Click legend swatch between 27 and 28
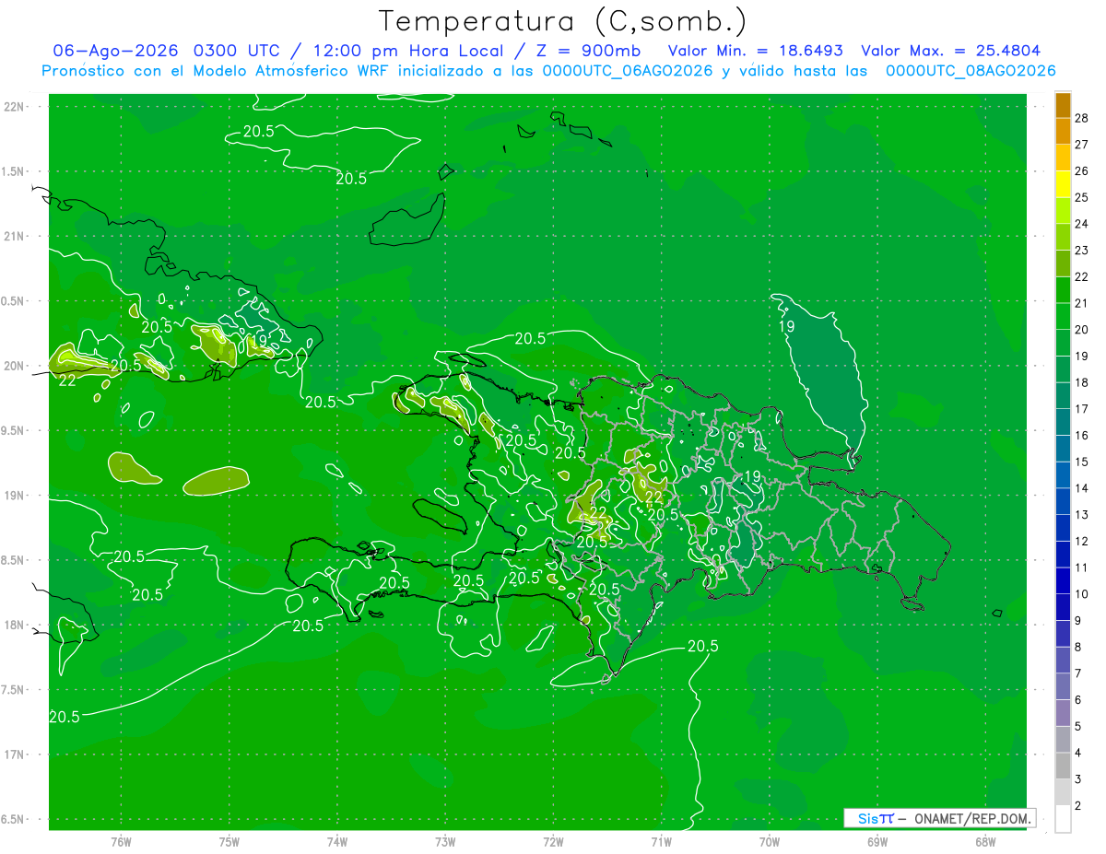The width and height of the screenshot is (1106, 854). point(1063,132)
